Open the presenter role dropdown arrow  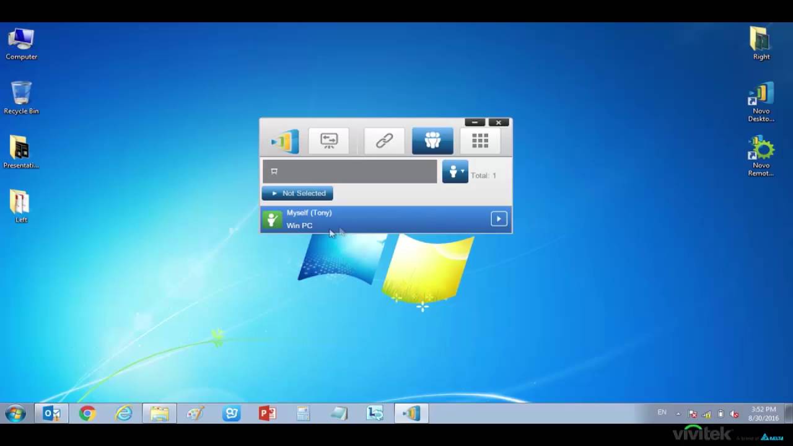pyautogui.click(x=462, y=172)
